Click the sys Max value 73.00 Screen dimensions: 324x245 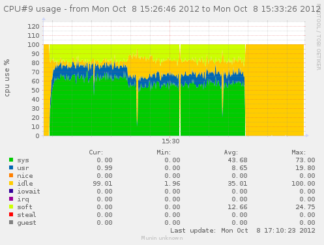click(x=305, y=160)
